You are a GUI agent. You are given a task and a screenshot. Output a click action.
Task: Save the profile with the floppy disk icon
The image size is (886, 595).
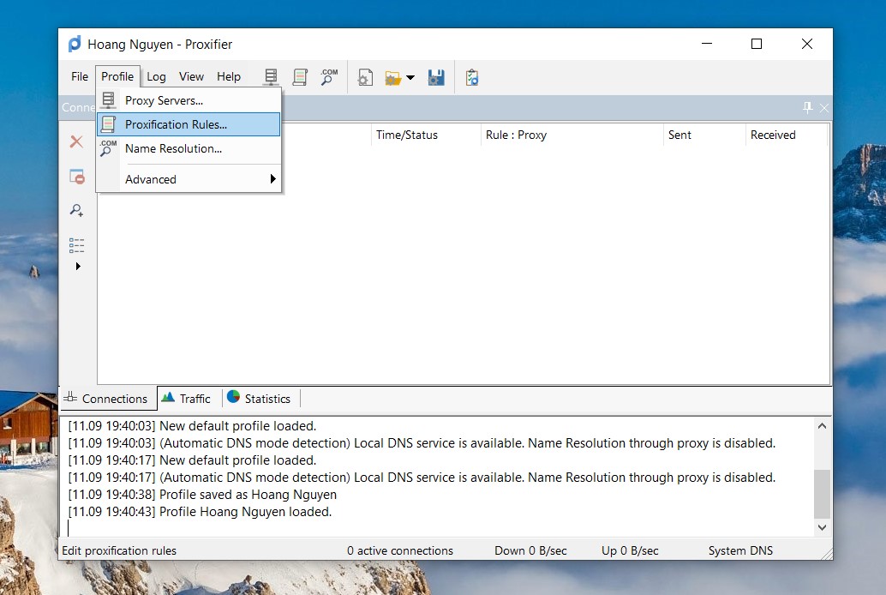click(436, 77)
